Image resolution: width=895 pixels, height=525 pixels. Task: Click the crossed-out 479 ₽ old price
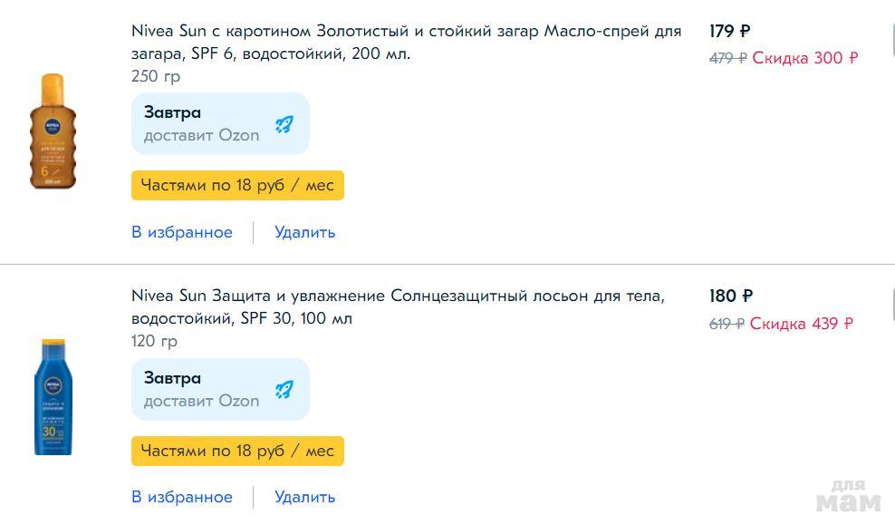point(727,58)
